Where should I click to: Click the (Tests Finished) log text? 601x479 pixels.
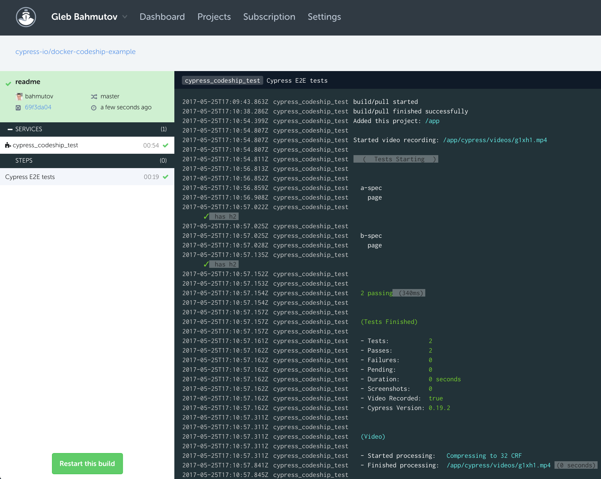point(389,322)
